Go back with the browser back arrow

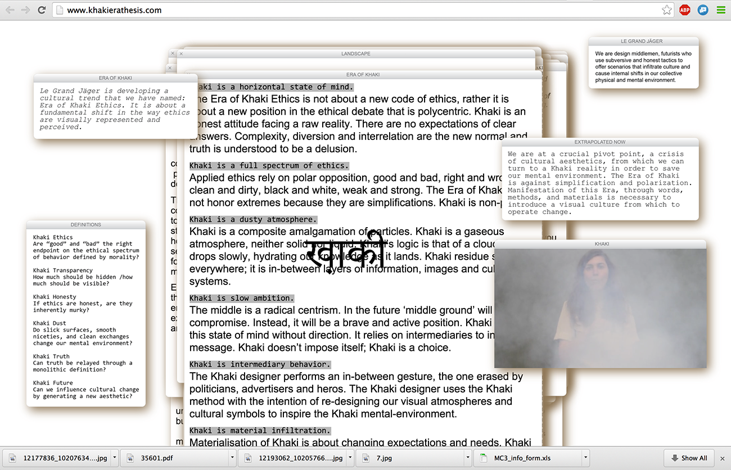tap(10, 10)
